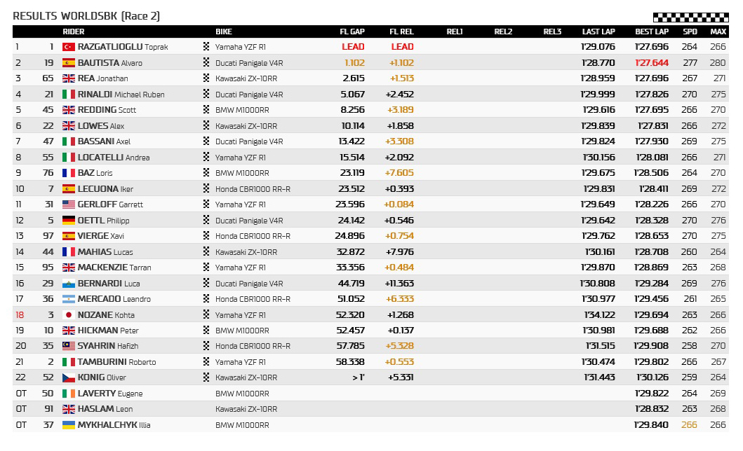This screenshot has width=743, height=451.
Task: Click the FL GAP column header
Action: [x=352, y=32]
